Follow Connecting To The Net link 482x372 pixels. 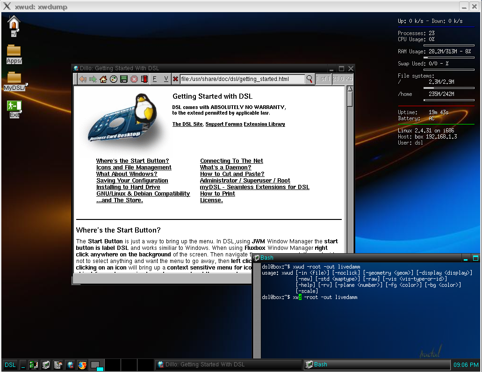tap(231, 161)
